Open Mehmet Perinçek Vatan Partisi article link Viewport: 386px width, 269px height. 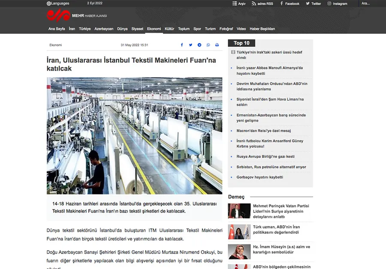click(281, 211)
